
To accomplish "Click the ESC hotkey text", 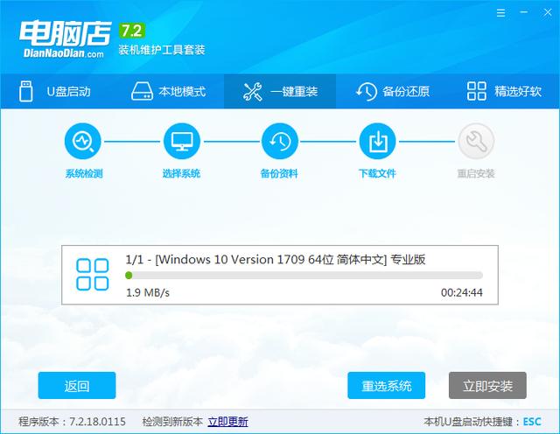I will pyautogui.click(x=532, y=422).
